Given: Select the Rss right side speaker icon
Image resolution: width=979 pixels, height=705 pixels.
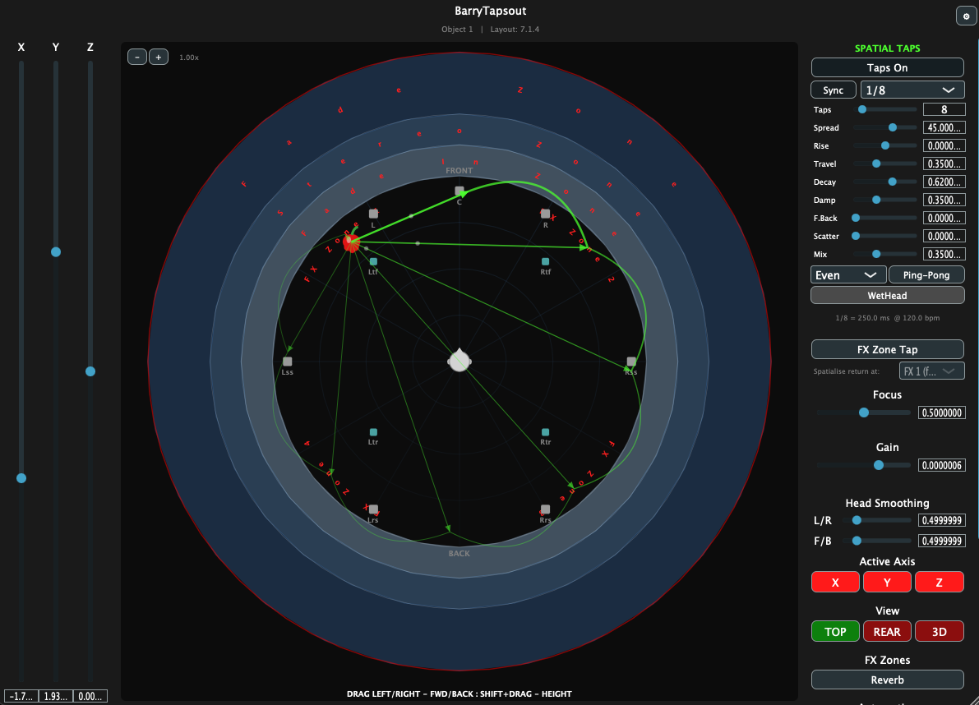Looking at the screenshot, I should (x=631, y=362).
